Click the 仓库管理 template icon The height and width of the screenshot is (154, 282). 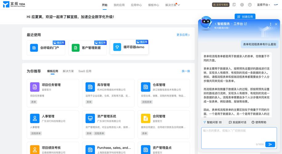pos(146,87)
